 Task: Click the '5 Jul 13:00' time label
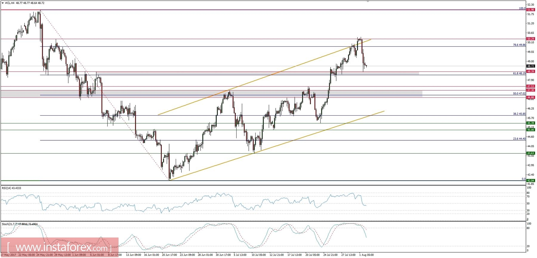click(240, 255)
